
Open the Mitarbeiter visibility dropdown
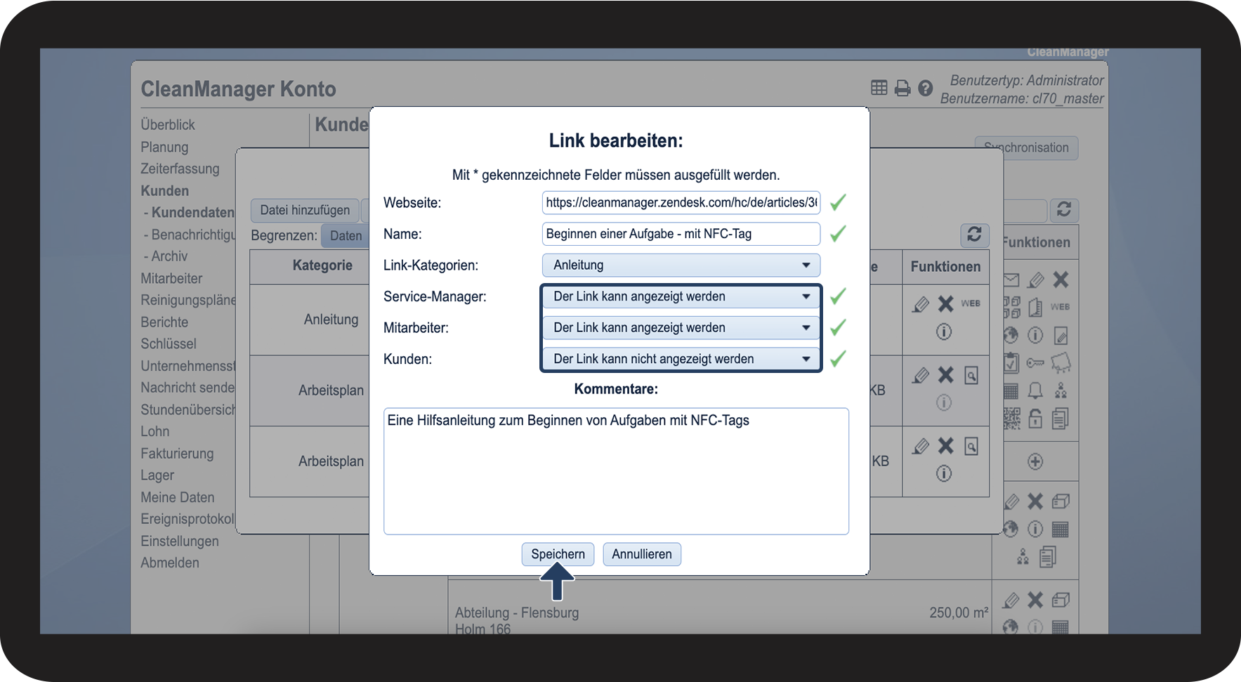[x=681, y=327]
